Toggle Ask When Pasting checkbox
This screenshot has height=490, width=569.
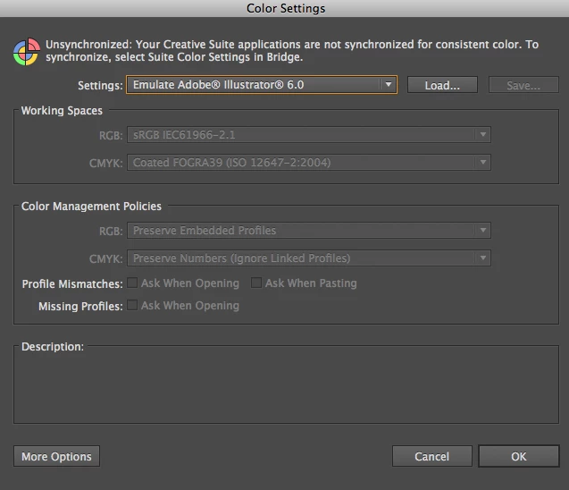click(256, 283)
